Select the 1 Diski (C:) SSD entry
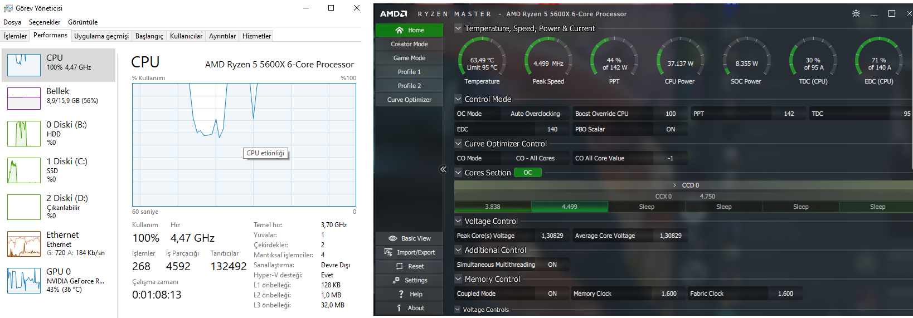Screen dimensions: 913x318 59,170
